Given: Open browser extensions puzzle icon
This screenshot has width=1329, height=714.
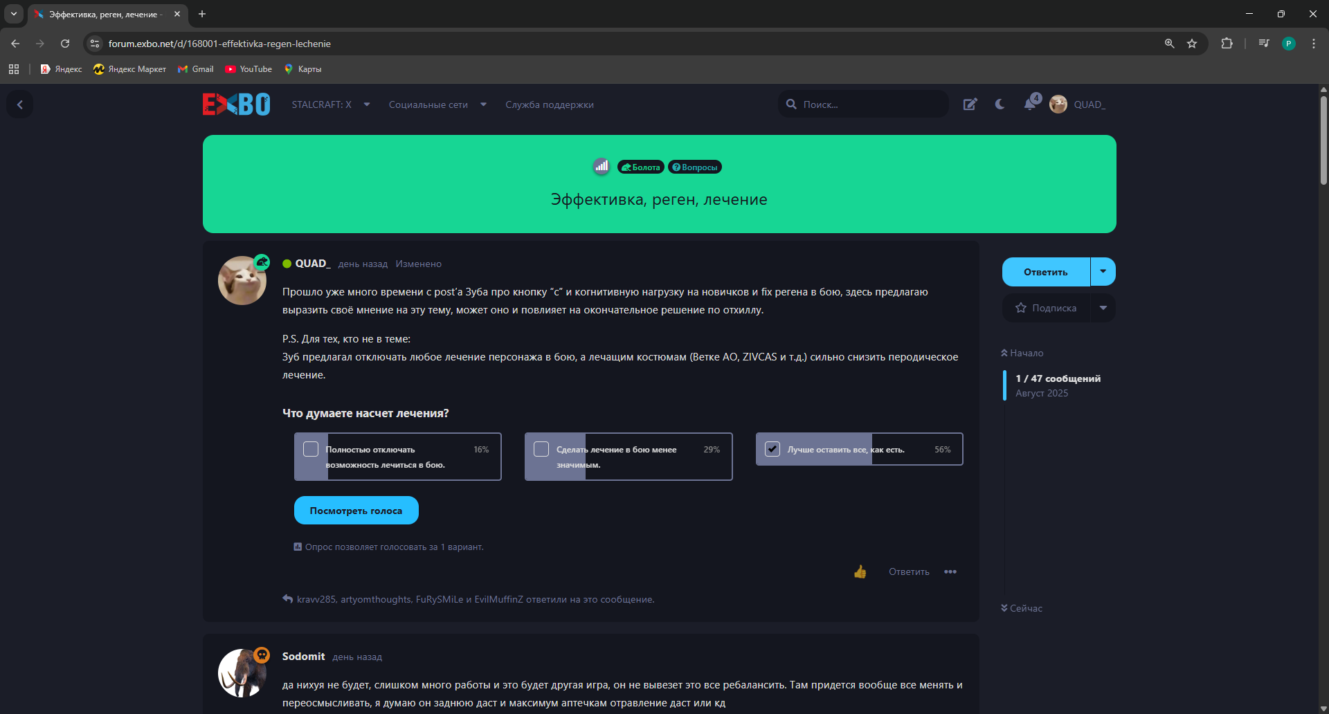Looking at the screenshot, I should pos(1227,44).
